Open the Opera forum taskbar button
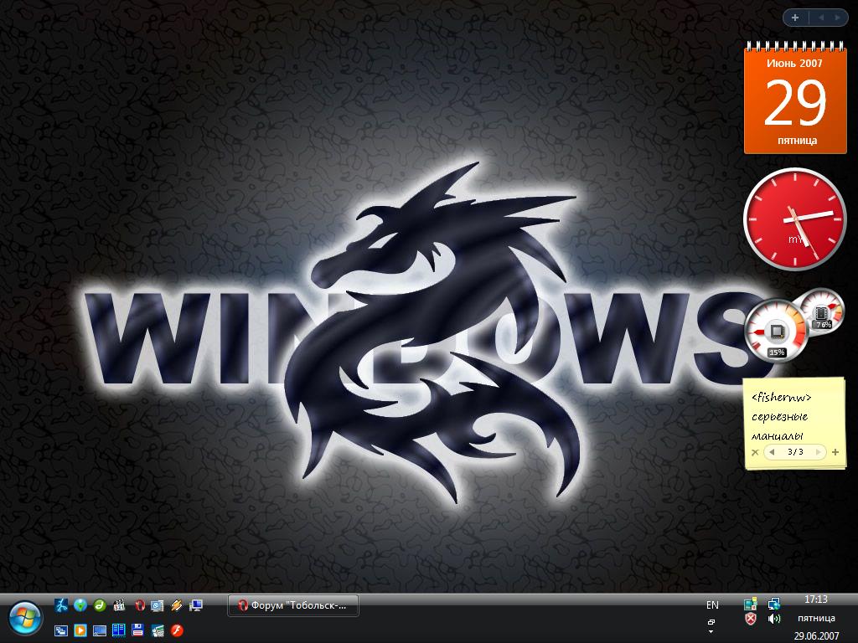Image resolution: width=858 pixels, height=643 pixels. (x=293, y=605)
